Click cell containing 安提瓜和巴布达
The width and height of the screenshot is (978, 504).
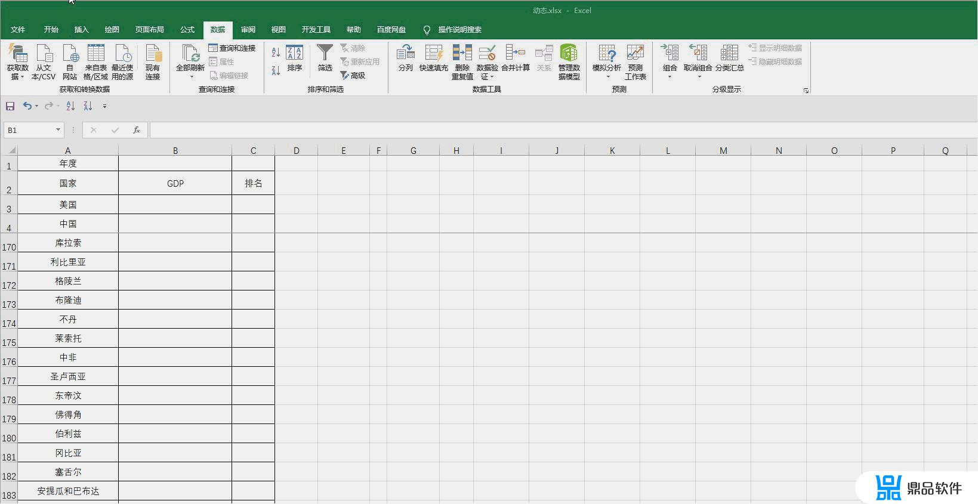pyautogui.click(x=68, y=491)
